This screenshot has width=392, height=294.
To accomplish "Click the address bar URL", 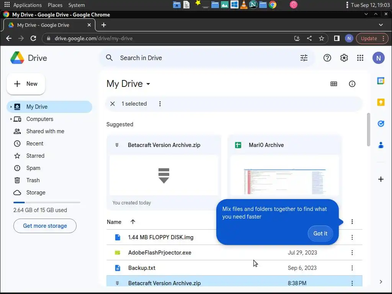I will pos(93,39).
